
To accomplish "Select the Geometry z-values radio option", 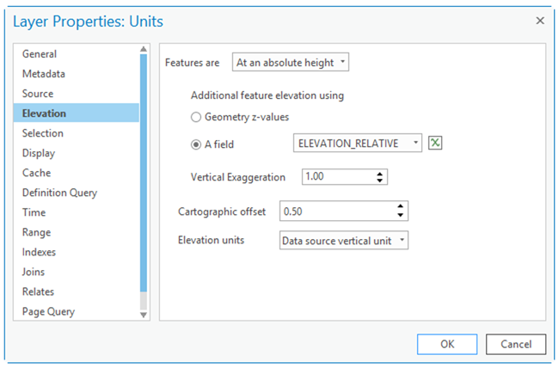I will [x=196, y=116].
